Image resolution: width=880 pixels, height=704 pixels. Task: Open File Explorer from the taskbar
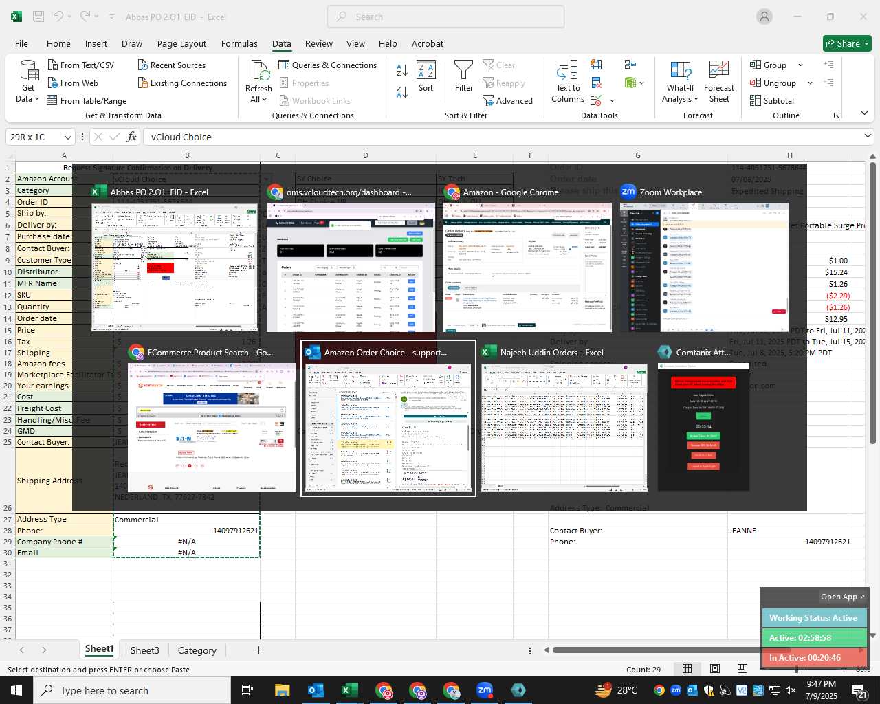282,690
